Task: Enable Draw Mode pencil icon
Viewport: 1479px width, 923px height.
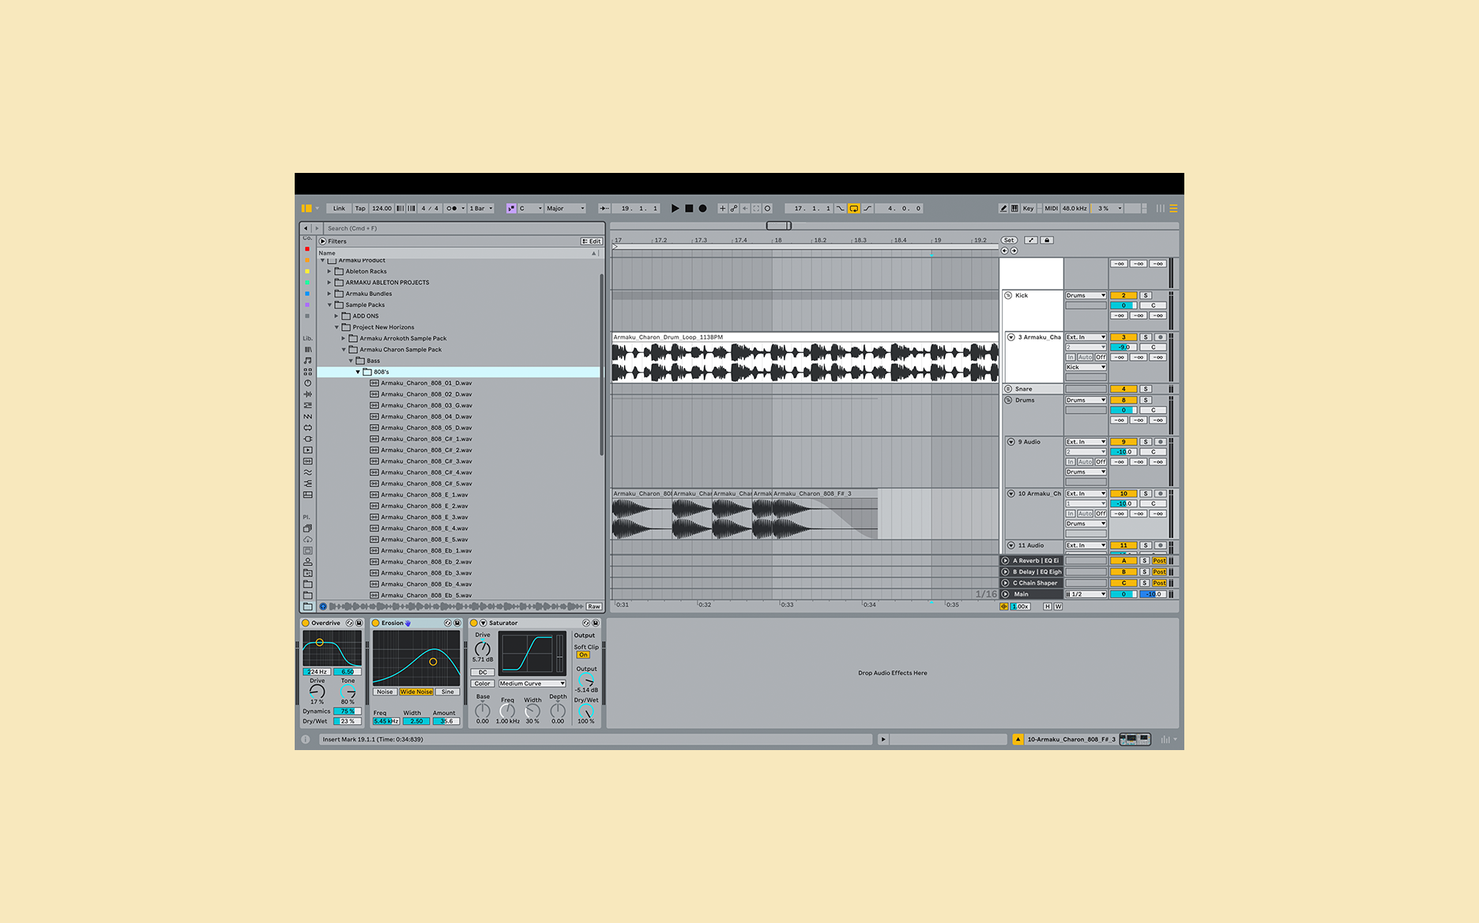Action: (x=1003, y=208)
